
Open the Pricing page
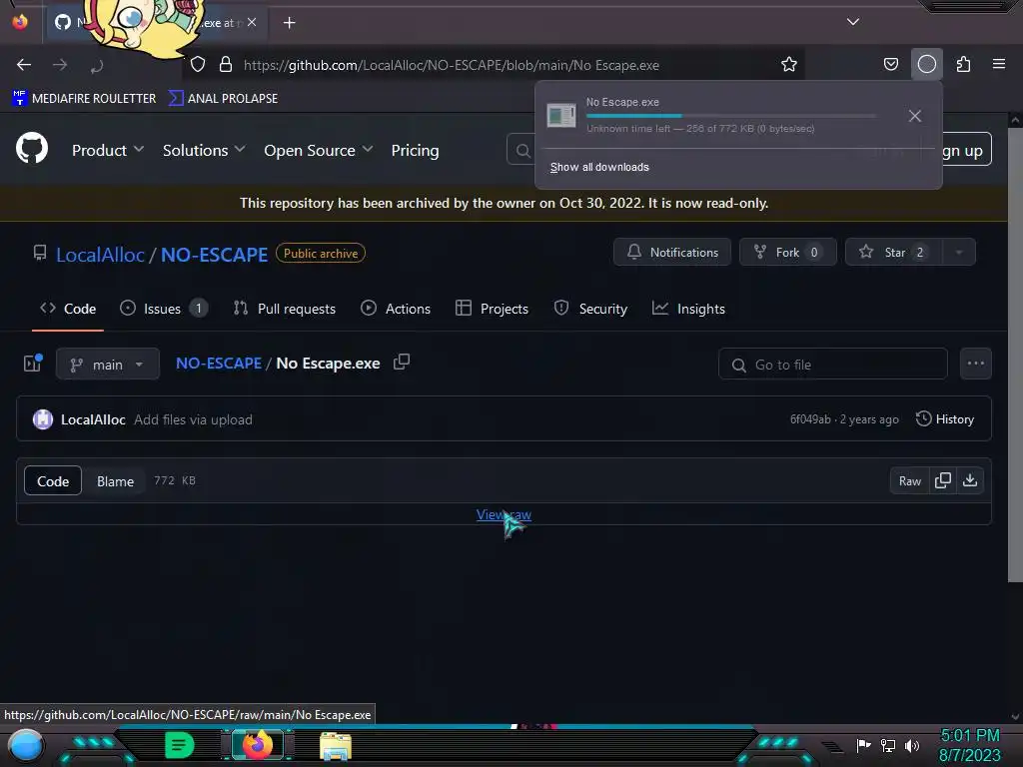point(415,150)
